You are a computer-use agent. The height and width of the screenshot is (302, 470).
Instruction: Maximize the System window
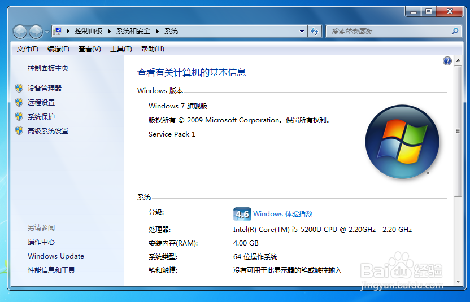pos(429,12)
